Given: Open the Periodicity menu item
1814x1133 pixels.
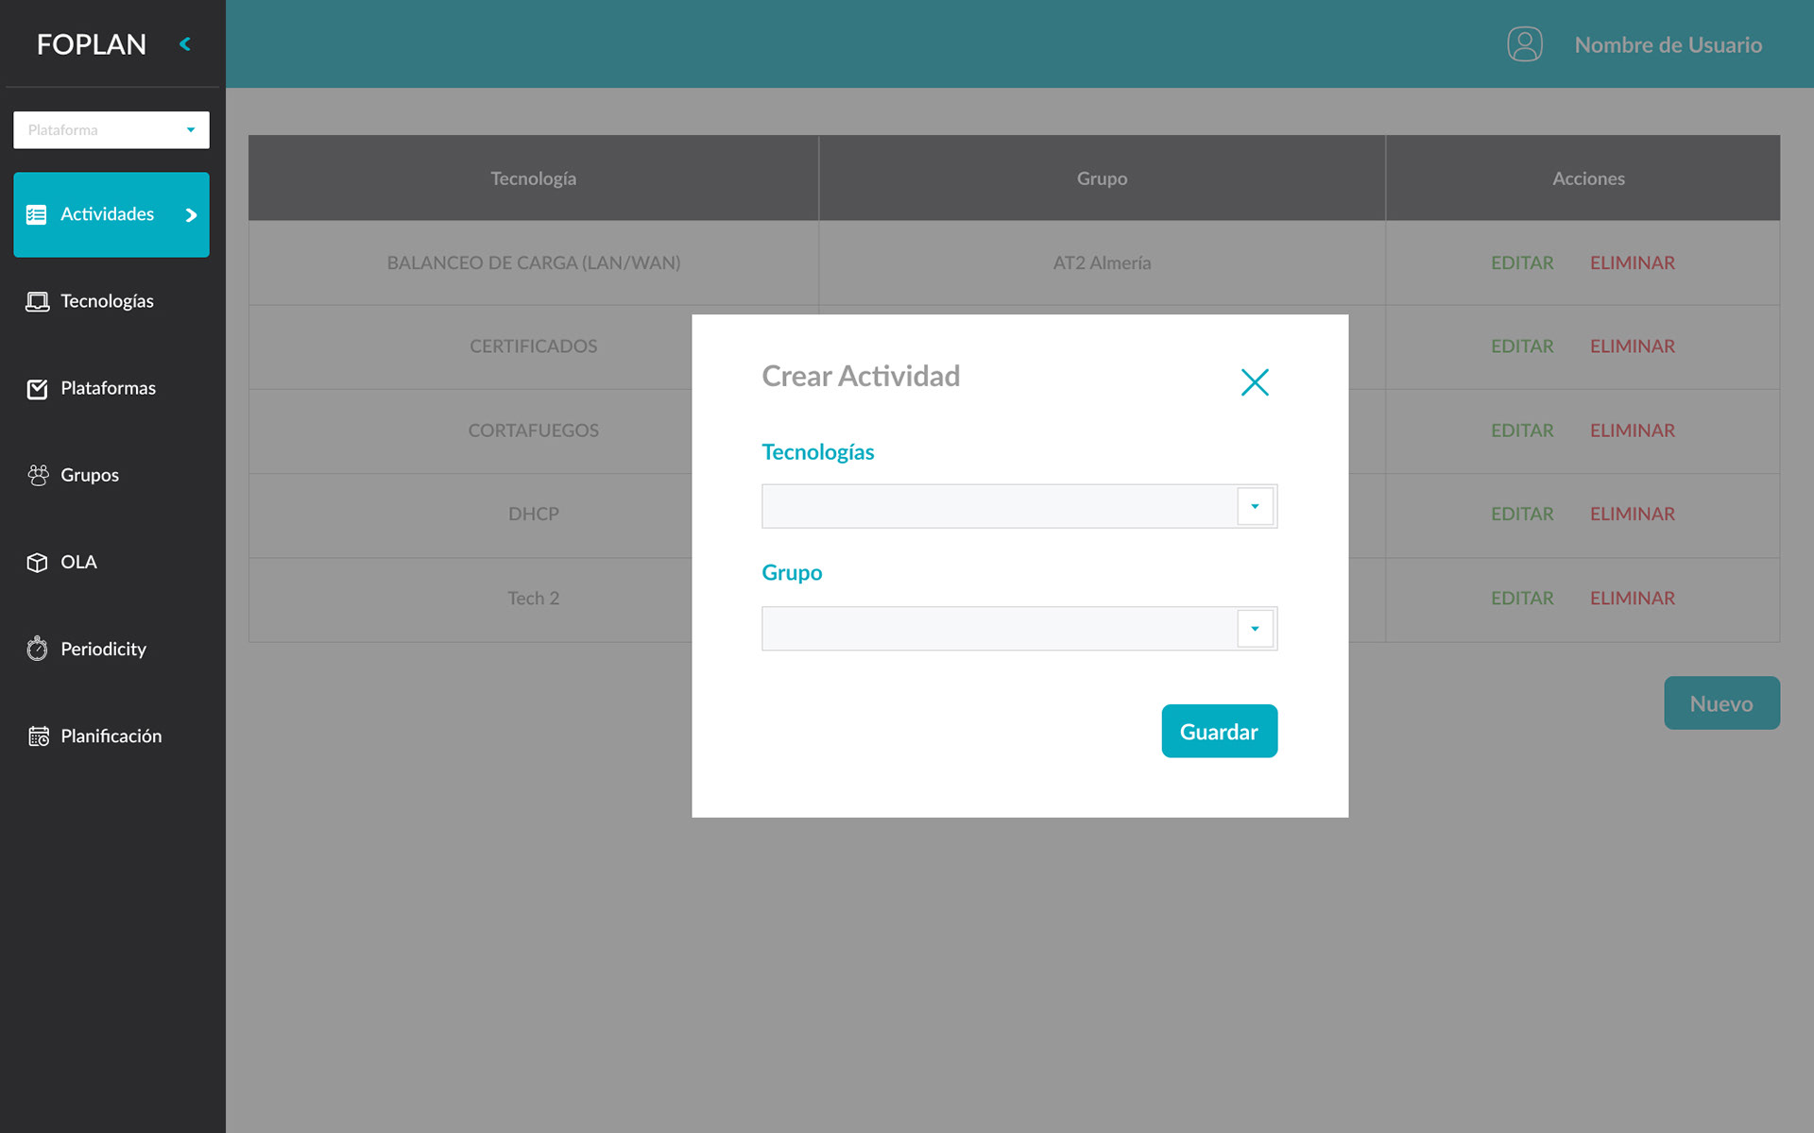Looking at the screenshot, I should coord(103,649).
